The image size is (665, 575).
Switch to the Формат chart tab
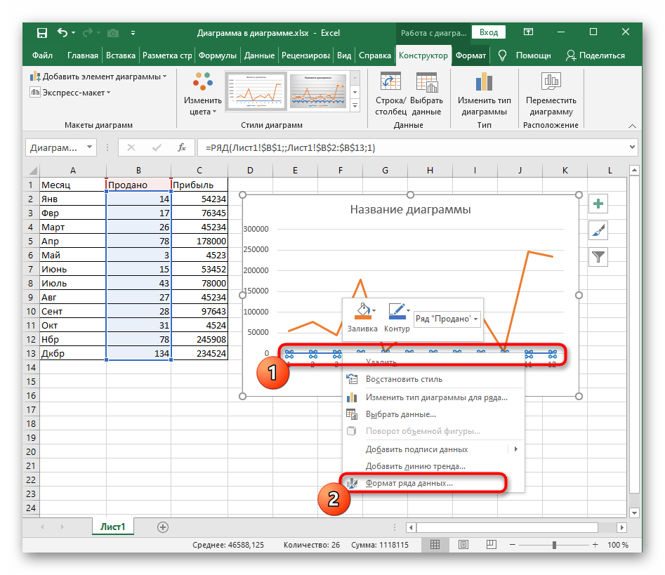(470, 55)
